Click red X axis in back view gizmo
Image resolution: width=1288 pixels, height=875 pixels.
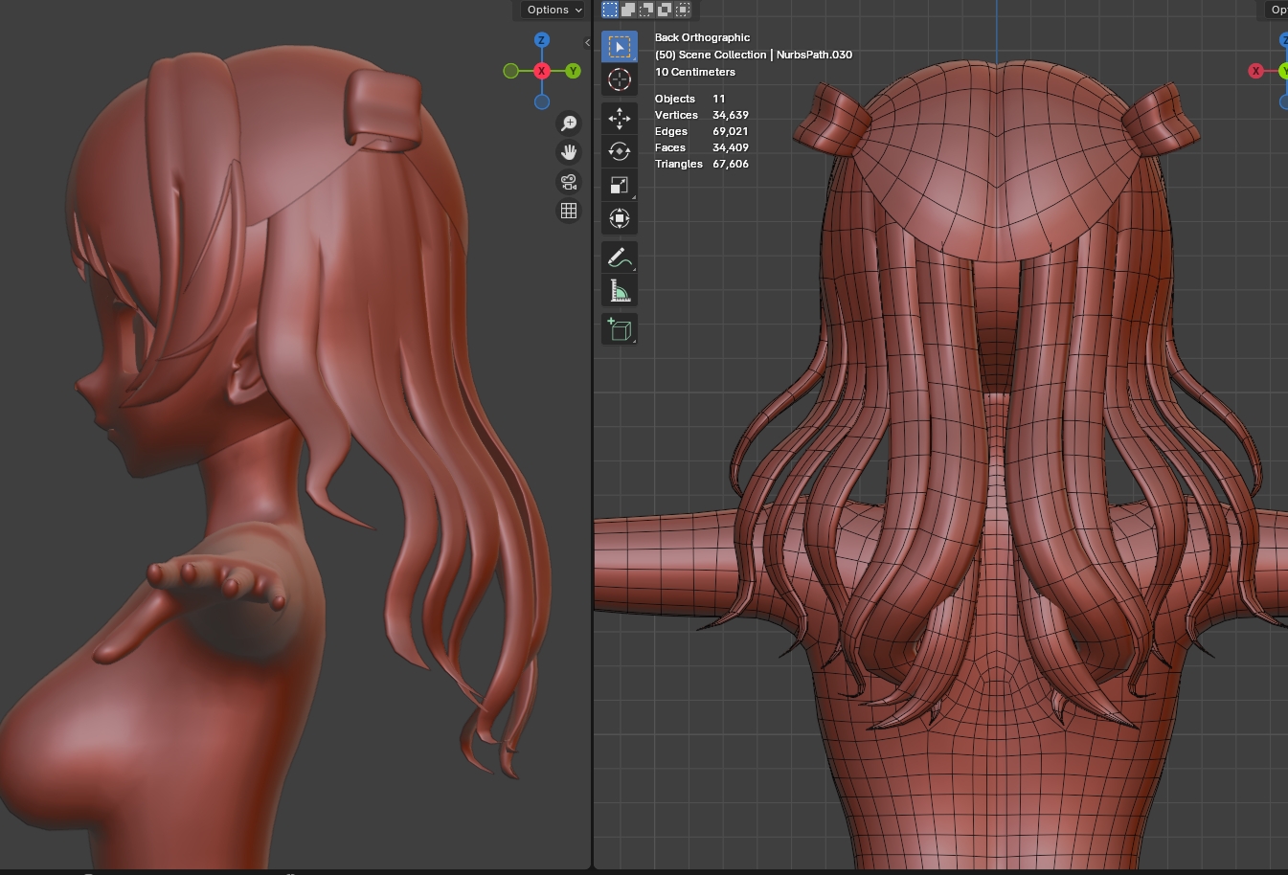point(1256,71)
